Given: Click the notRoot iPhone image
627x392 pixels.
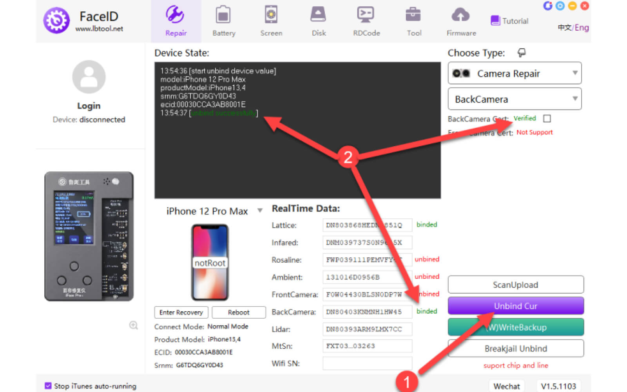Looking at the screenshot, I should (210, 262).
